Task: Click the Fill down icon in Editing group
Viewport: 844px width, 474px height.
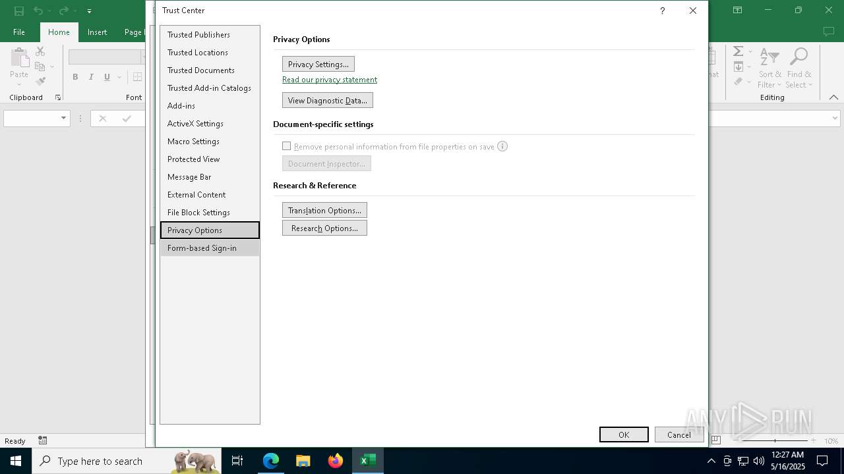Action: [738, 66]
